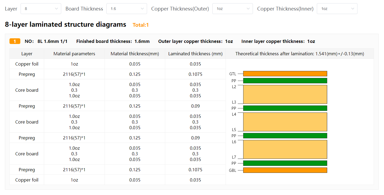Click the Material parameters column header
The width and height of the screenshot is (384, 195).
[74, 54]
